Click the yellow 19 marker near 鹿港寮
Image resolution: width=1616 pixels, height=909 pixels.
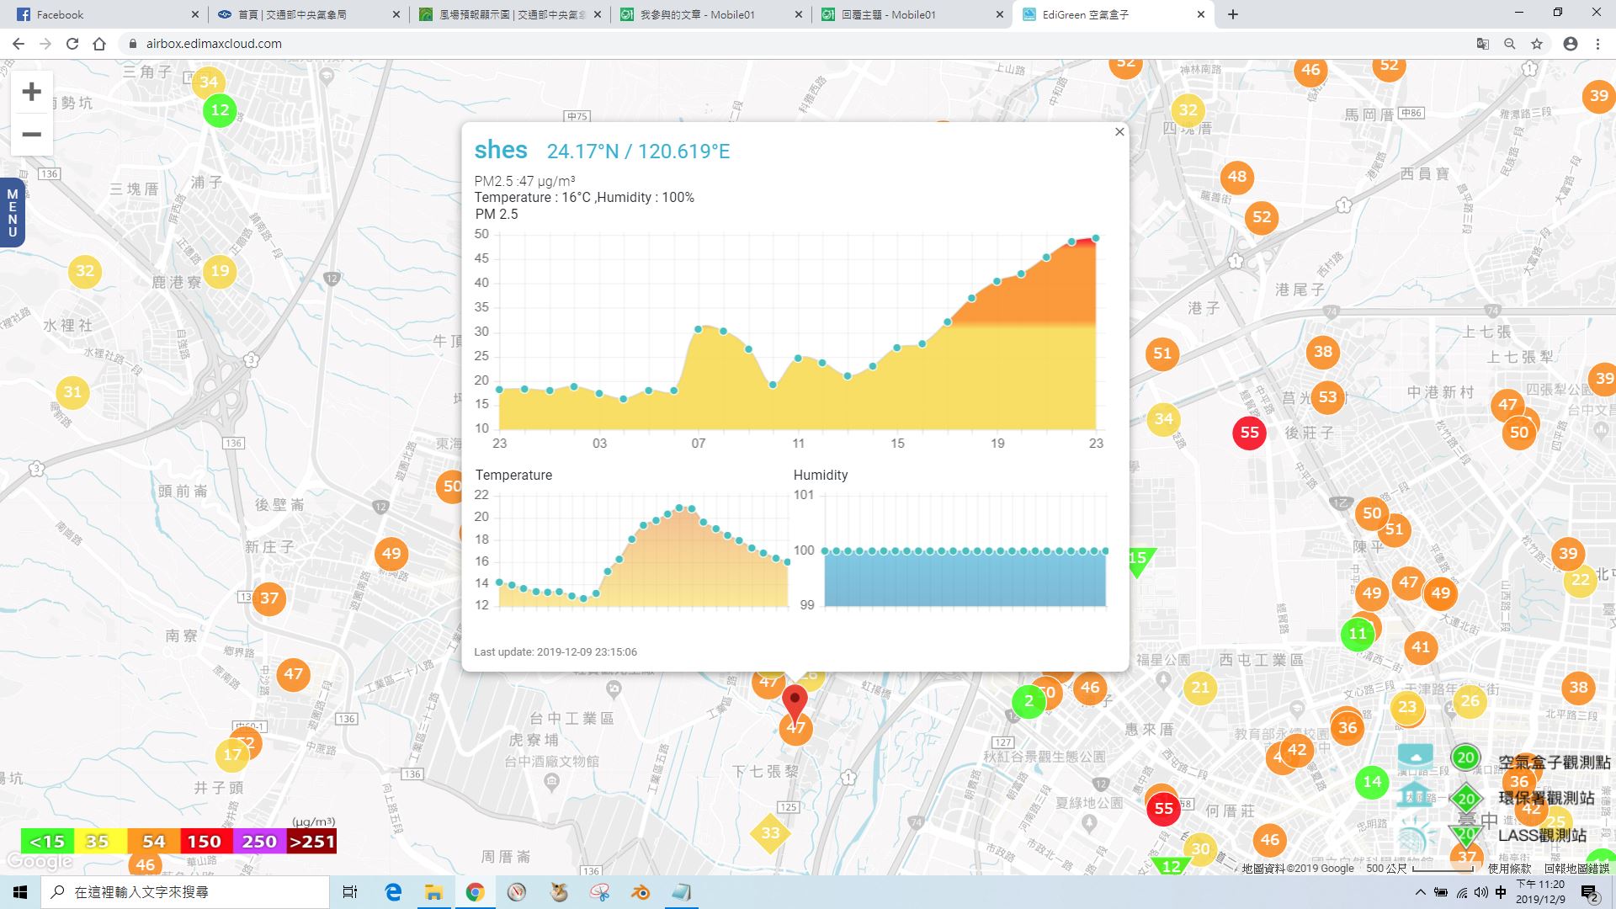[220, 271]
